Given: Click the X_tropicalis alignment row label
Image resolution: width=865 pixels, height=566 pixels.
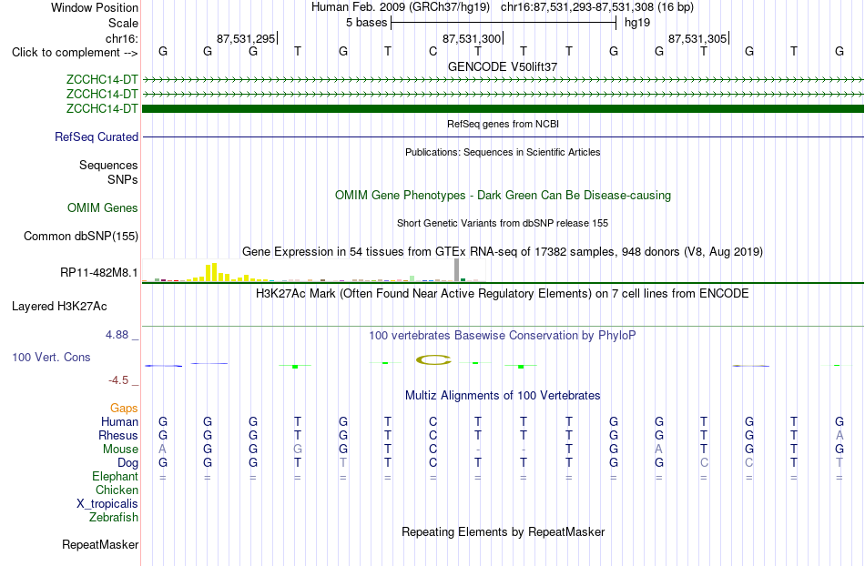Looking at the screenshot, I should [x=107, y=504].
